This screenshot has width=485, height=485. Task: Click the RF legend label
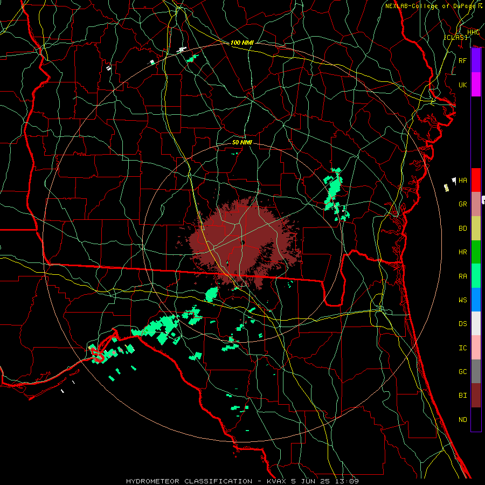[463, 60]
